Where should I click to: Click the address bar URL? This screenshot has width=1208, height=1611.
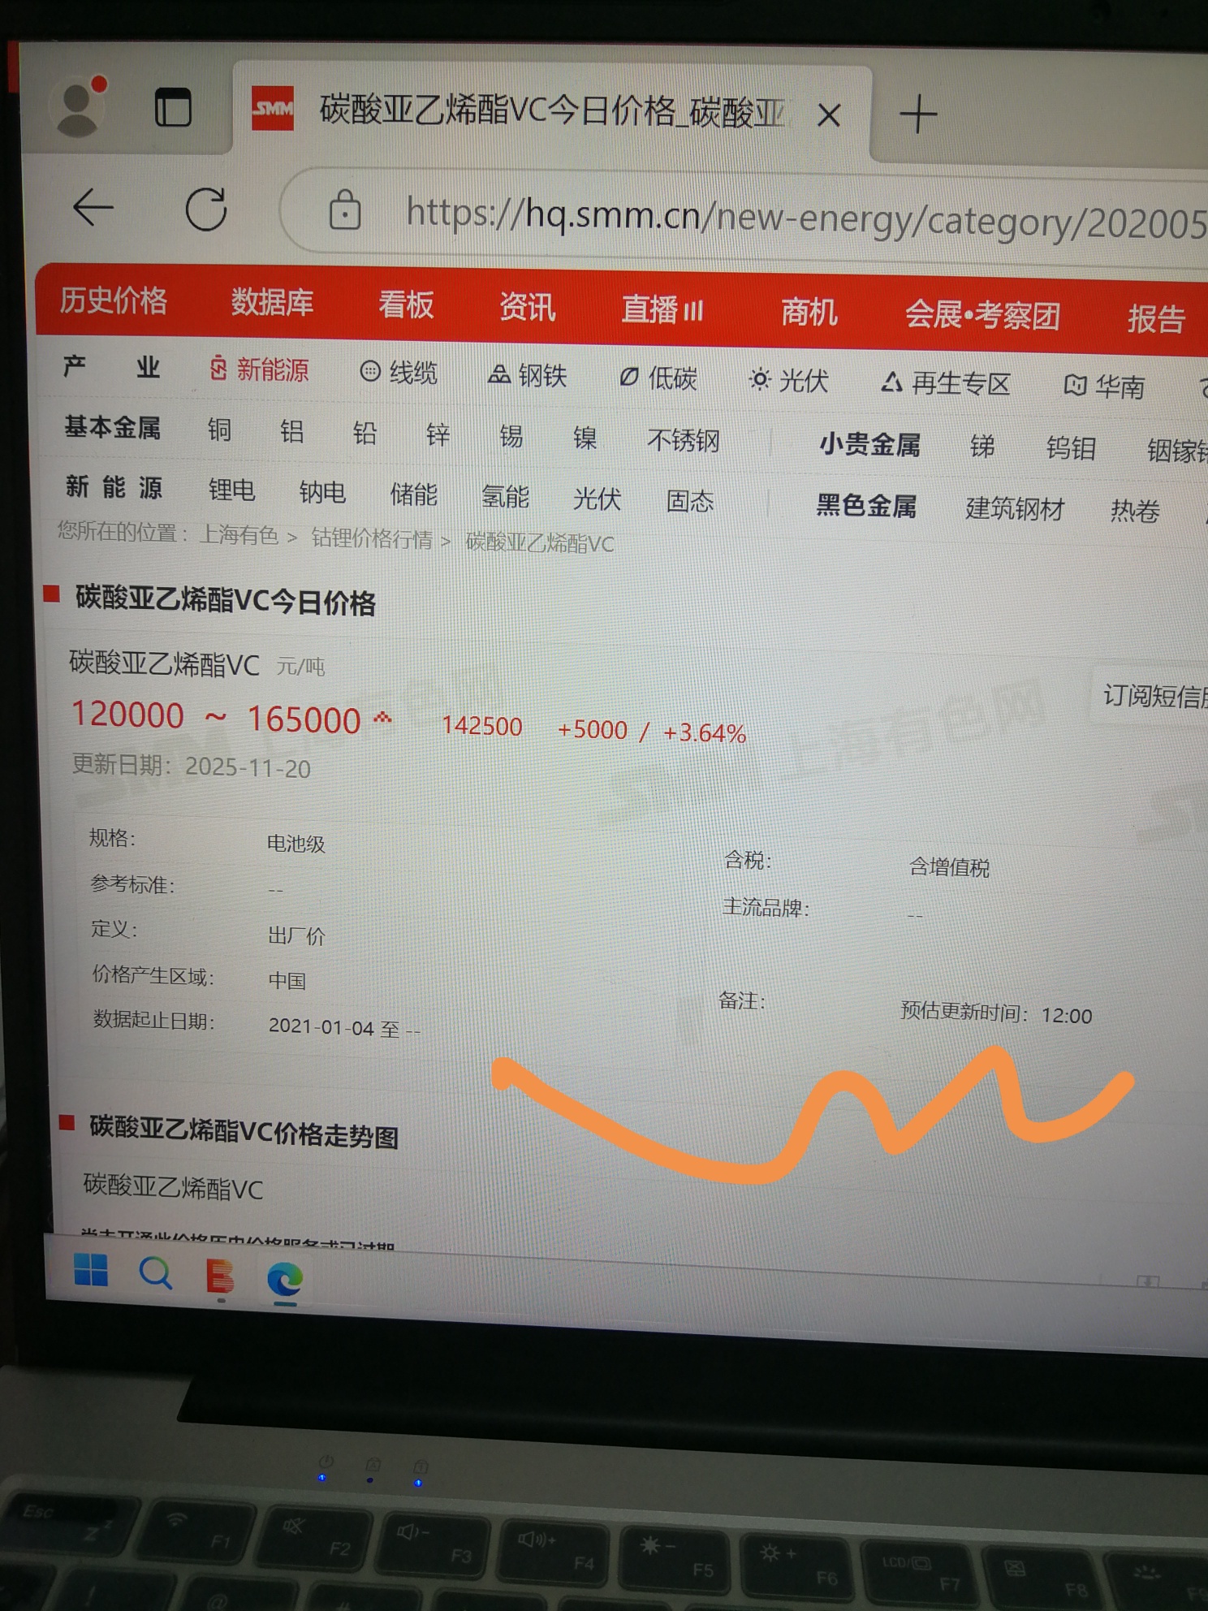point(805,219)
